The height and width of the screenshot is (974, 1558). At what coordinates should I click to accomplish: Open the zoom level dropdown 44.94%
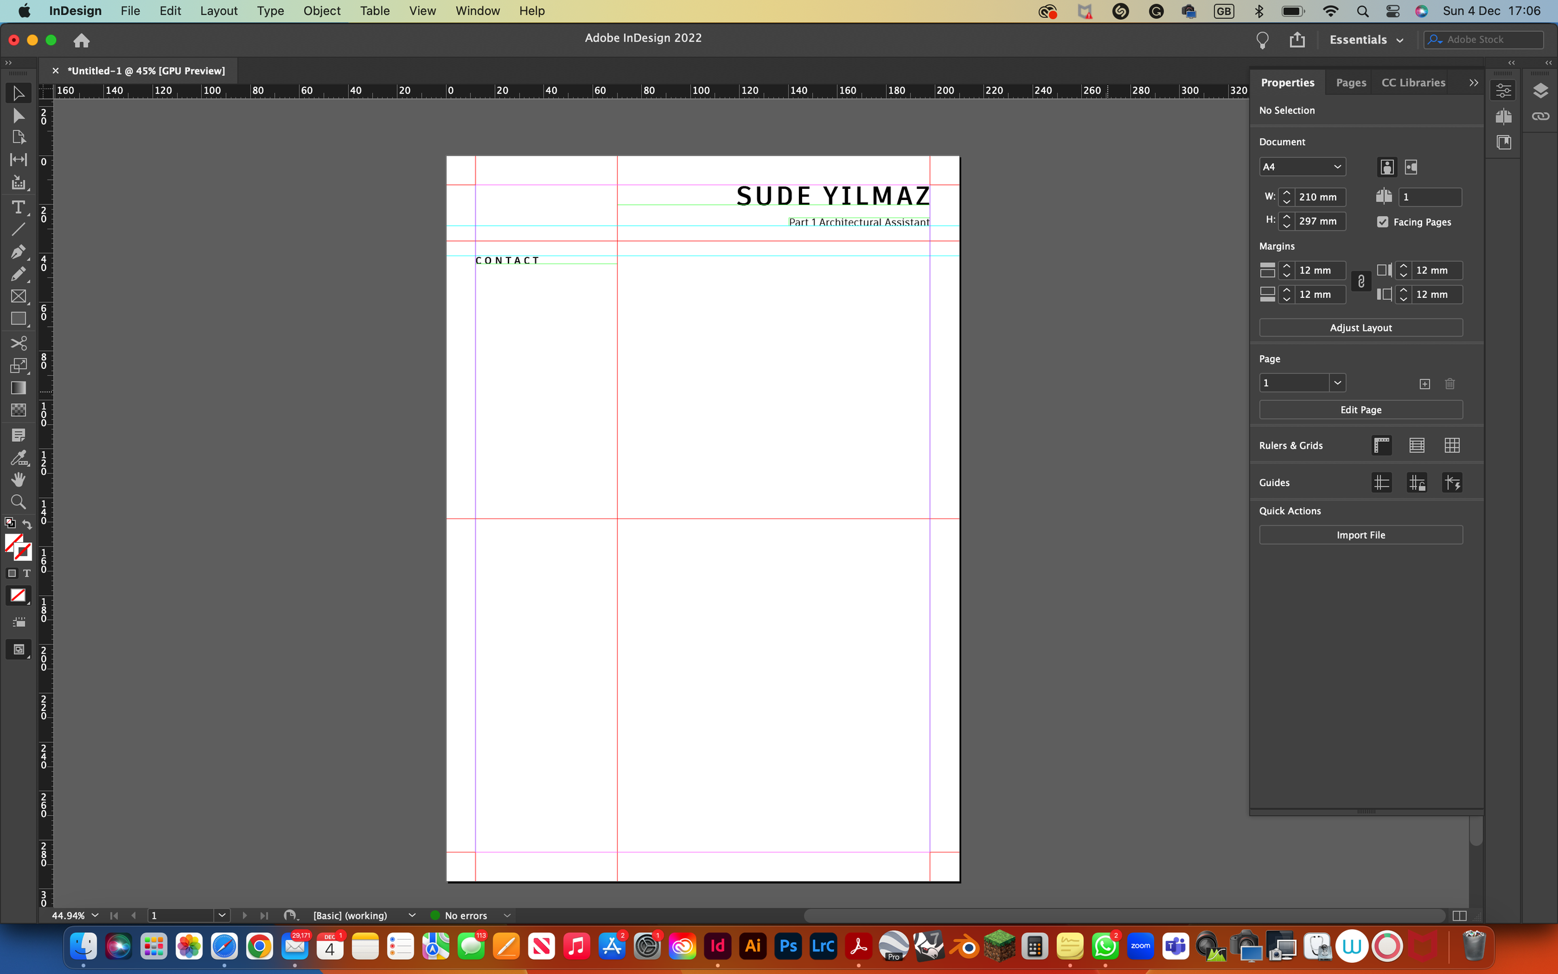tap(95, 915)
